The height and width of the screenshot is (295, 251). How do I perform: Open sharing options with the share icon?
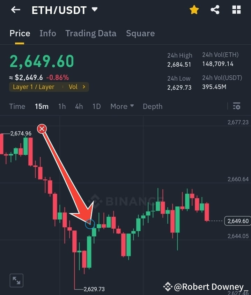pos(215,10)
